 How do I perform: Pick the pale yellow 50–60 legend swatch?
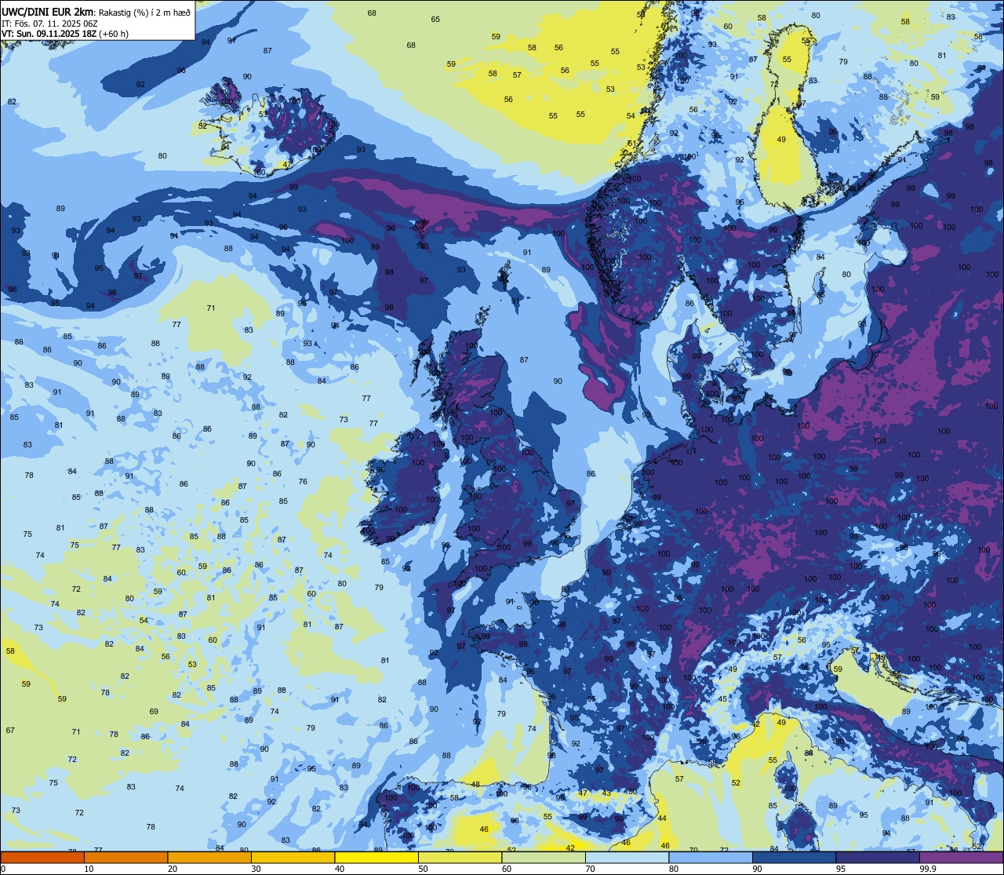coord(460,857)
